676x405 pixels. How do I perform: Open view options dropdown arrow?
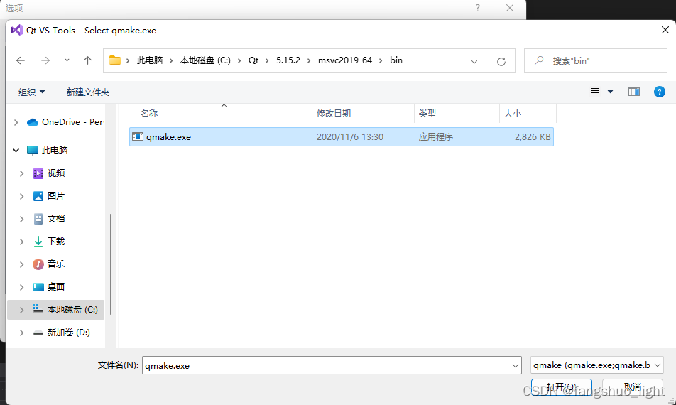point(610,92)
